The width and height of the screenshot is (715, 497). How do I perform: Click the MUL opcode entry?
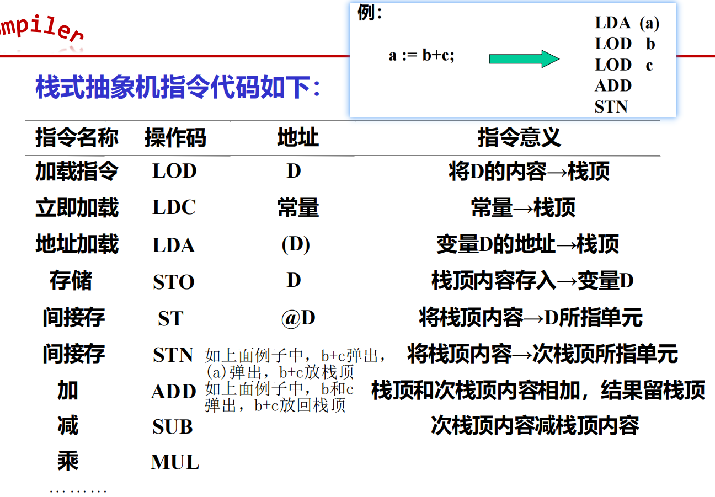tap(175, 462)
